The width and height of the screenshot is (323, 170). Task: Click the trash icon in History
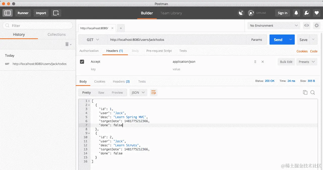[x=67, y=44]
